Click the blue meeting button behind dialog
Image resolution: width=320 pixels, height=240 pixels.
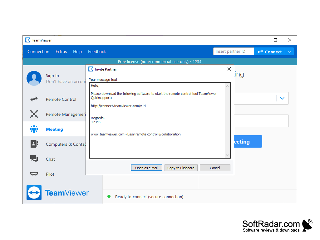pyautogui.click(x=248, y=141)
